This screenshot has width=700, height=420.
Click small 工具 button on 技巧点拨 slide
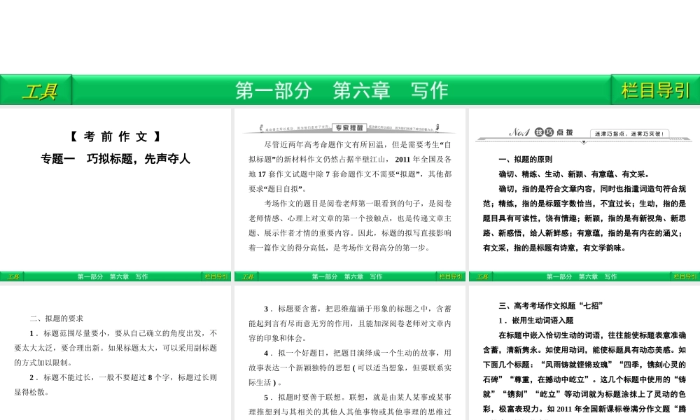coord(482,276)
